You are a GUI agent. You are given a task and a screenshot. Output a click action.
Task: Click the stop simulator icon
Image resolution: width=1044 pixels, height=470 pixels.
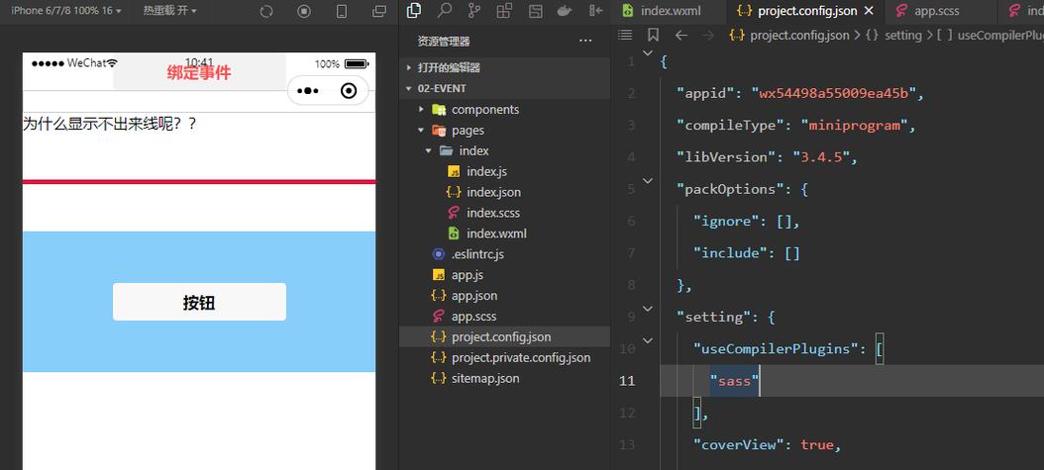[x=304, y=11]
